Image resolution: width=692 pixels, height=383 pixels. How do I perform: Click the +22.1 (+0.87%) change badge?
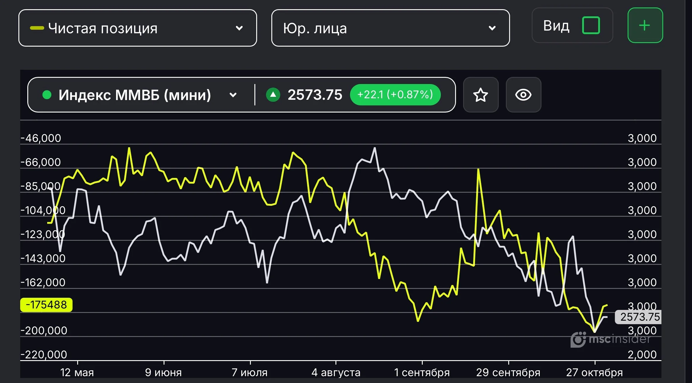click(395, 95)
